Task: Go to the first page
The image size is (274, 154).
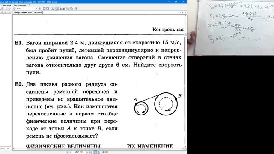Action: tap(67, 152)
